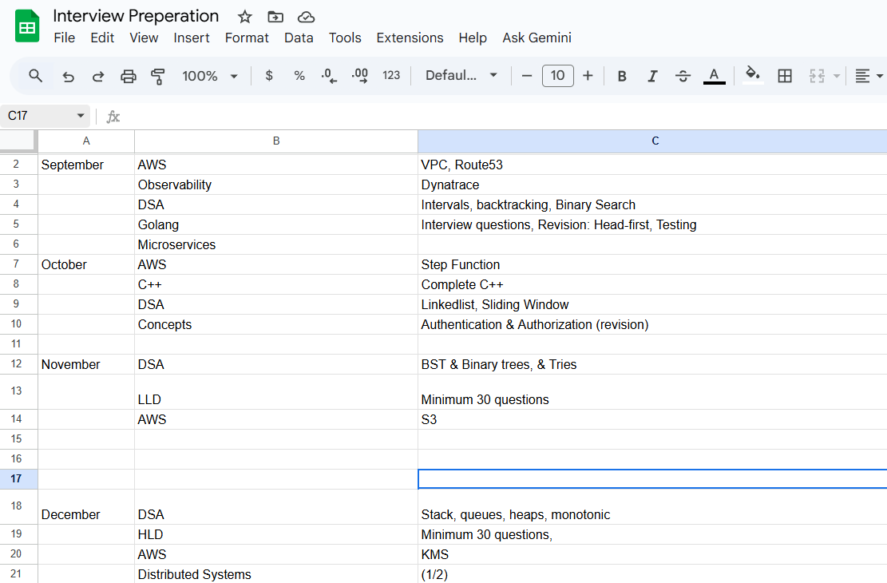The image size is (887, 583).
Task: Click the font size field
Action: click(558, 75)
